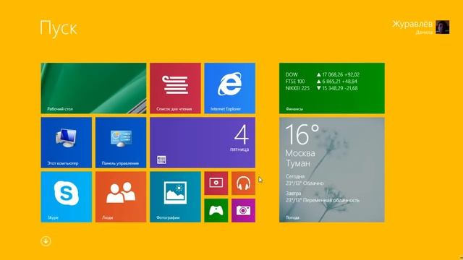Open the Finance tile (Финансы)

click(x=332, y=88)
